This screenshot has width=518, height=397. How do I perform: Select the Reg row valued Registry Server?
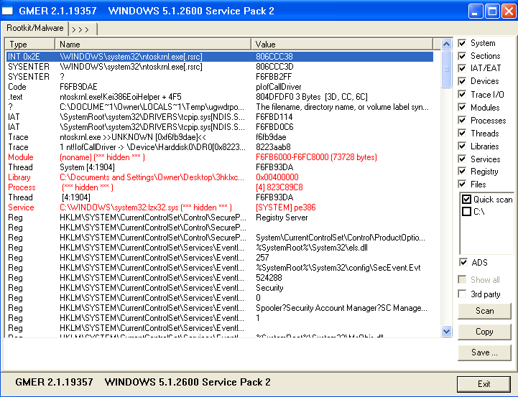[220, 218]
